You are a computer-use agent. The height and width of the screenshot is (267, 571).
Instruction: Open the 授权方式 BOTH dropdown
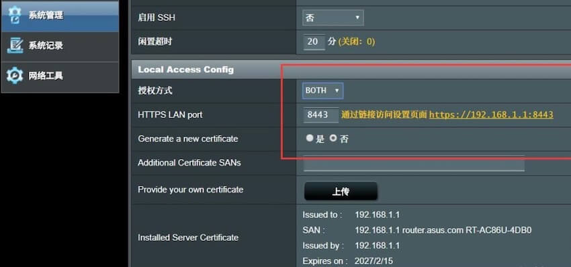coord(322,91)
